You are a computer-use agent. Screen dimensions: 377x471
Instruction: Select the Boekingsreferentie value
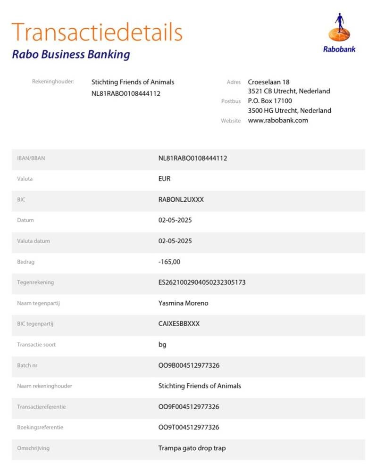click(x=188, y=428)
